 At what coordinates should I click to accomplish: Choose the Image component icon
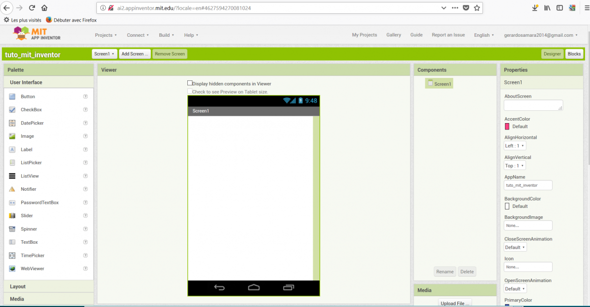pyautogui.click(x=12, y=136)
